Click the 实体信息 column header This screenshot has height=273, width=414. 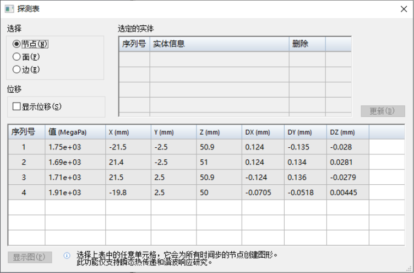click(220, 44)
